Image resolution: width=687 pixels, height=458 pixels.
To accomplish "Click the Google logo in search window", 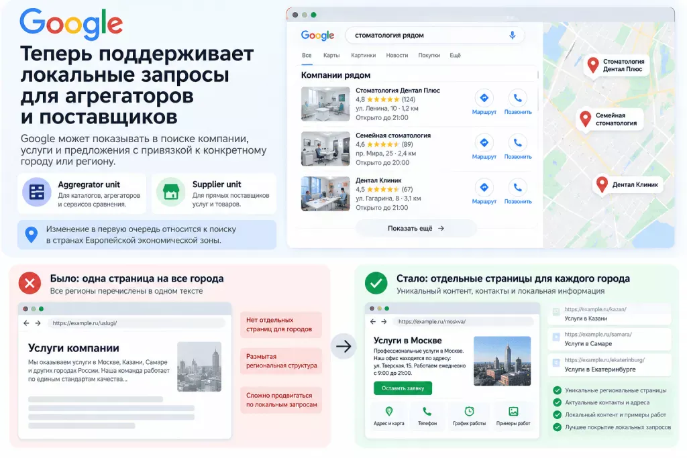I will (317, 36).
